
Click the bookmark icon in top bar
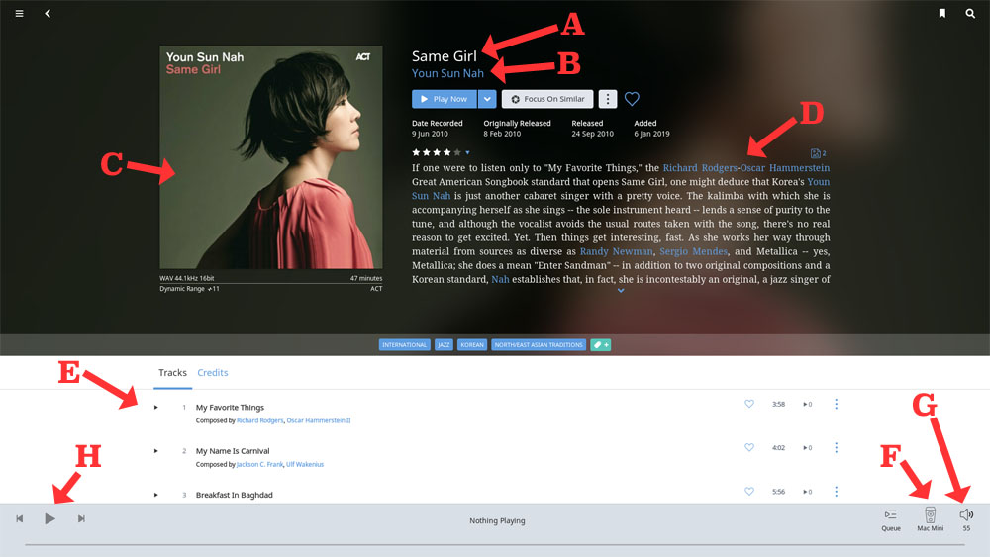942,14
